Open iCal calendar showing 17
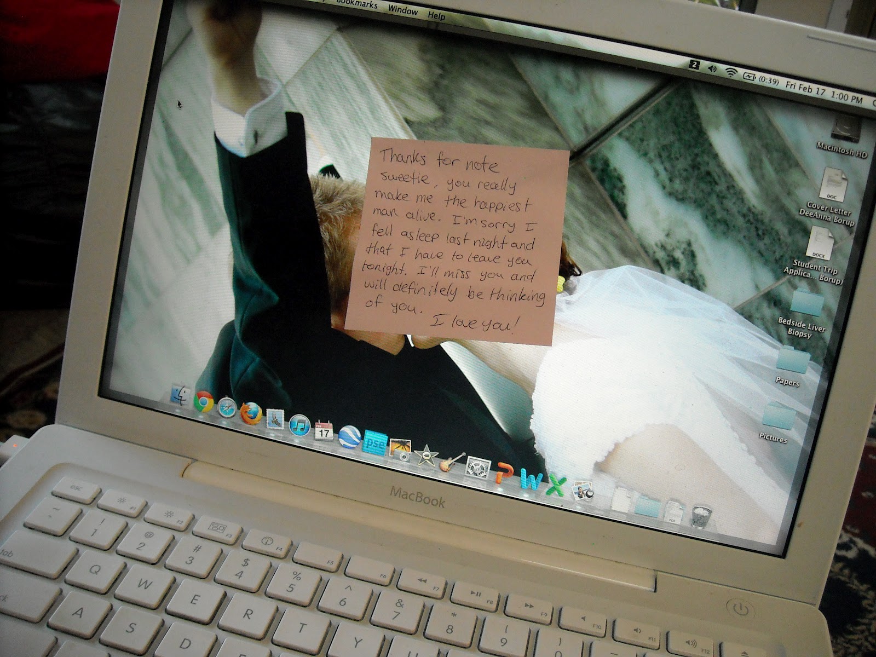 point(324,431)
